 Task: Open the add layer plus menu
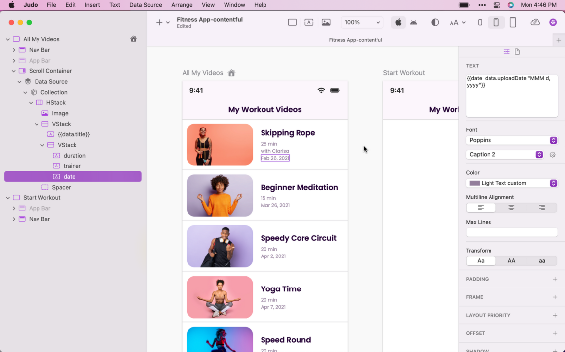point(162,22)
